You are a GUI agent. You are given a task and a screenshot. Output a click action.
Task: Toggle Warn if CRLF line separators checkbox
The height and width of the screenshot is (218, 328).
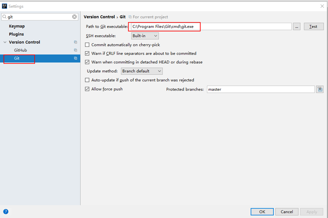coord(87,53)
